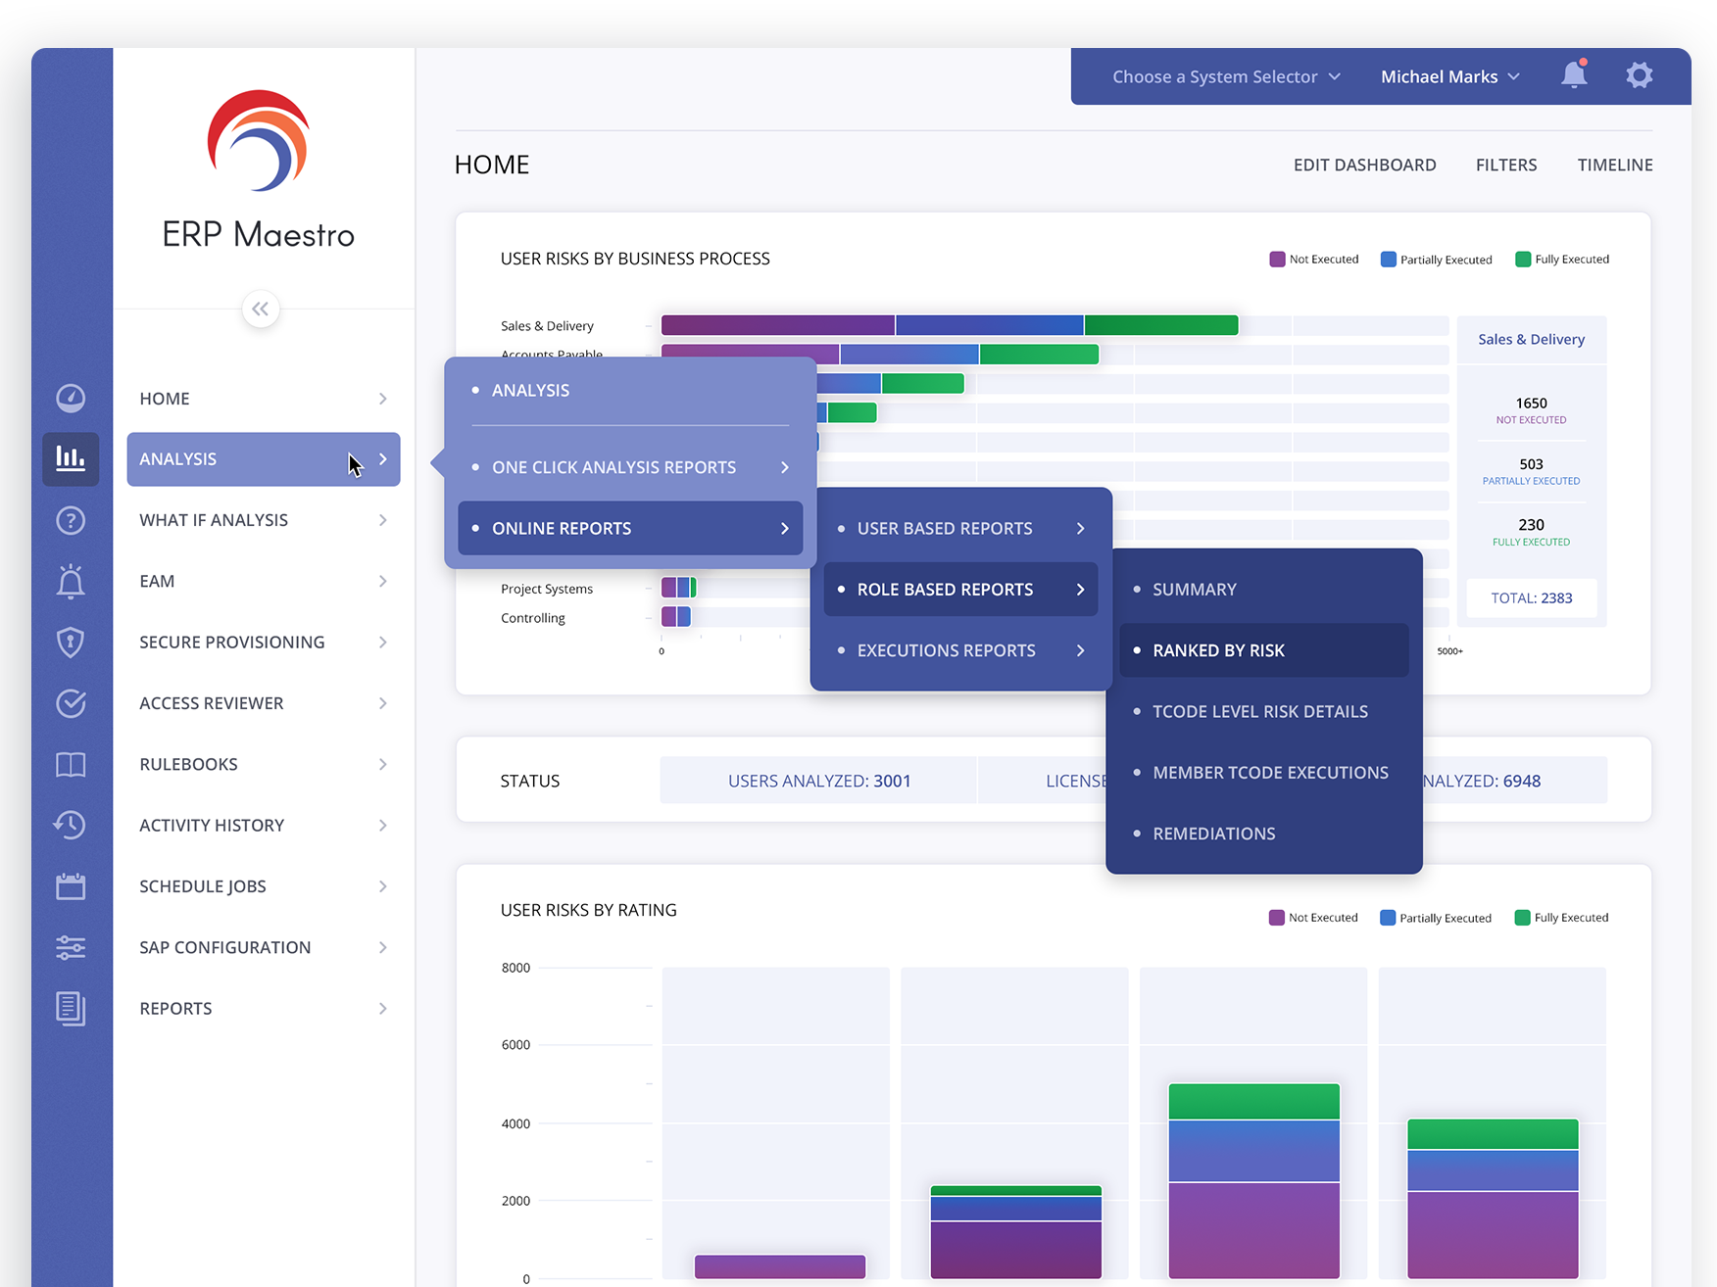Open the Filters link
The height and width of the screenshot is (1287, 1717).
pyautogui.click(x=1506, y=166)
